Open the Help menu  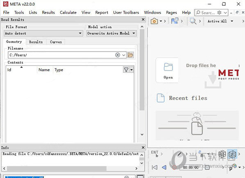(x=186, y=12)
